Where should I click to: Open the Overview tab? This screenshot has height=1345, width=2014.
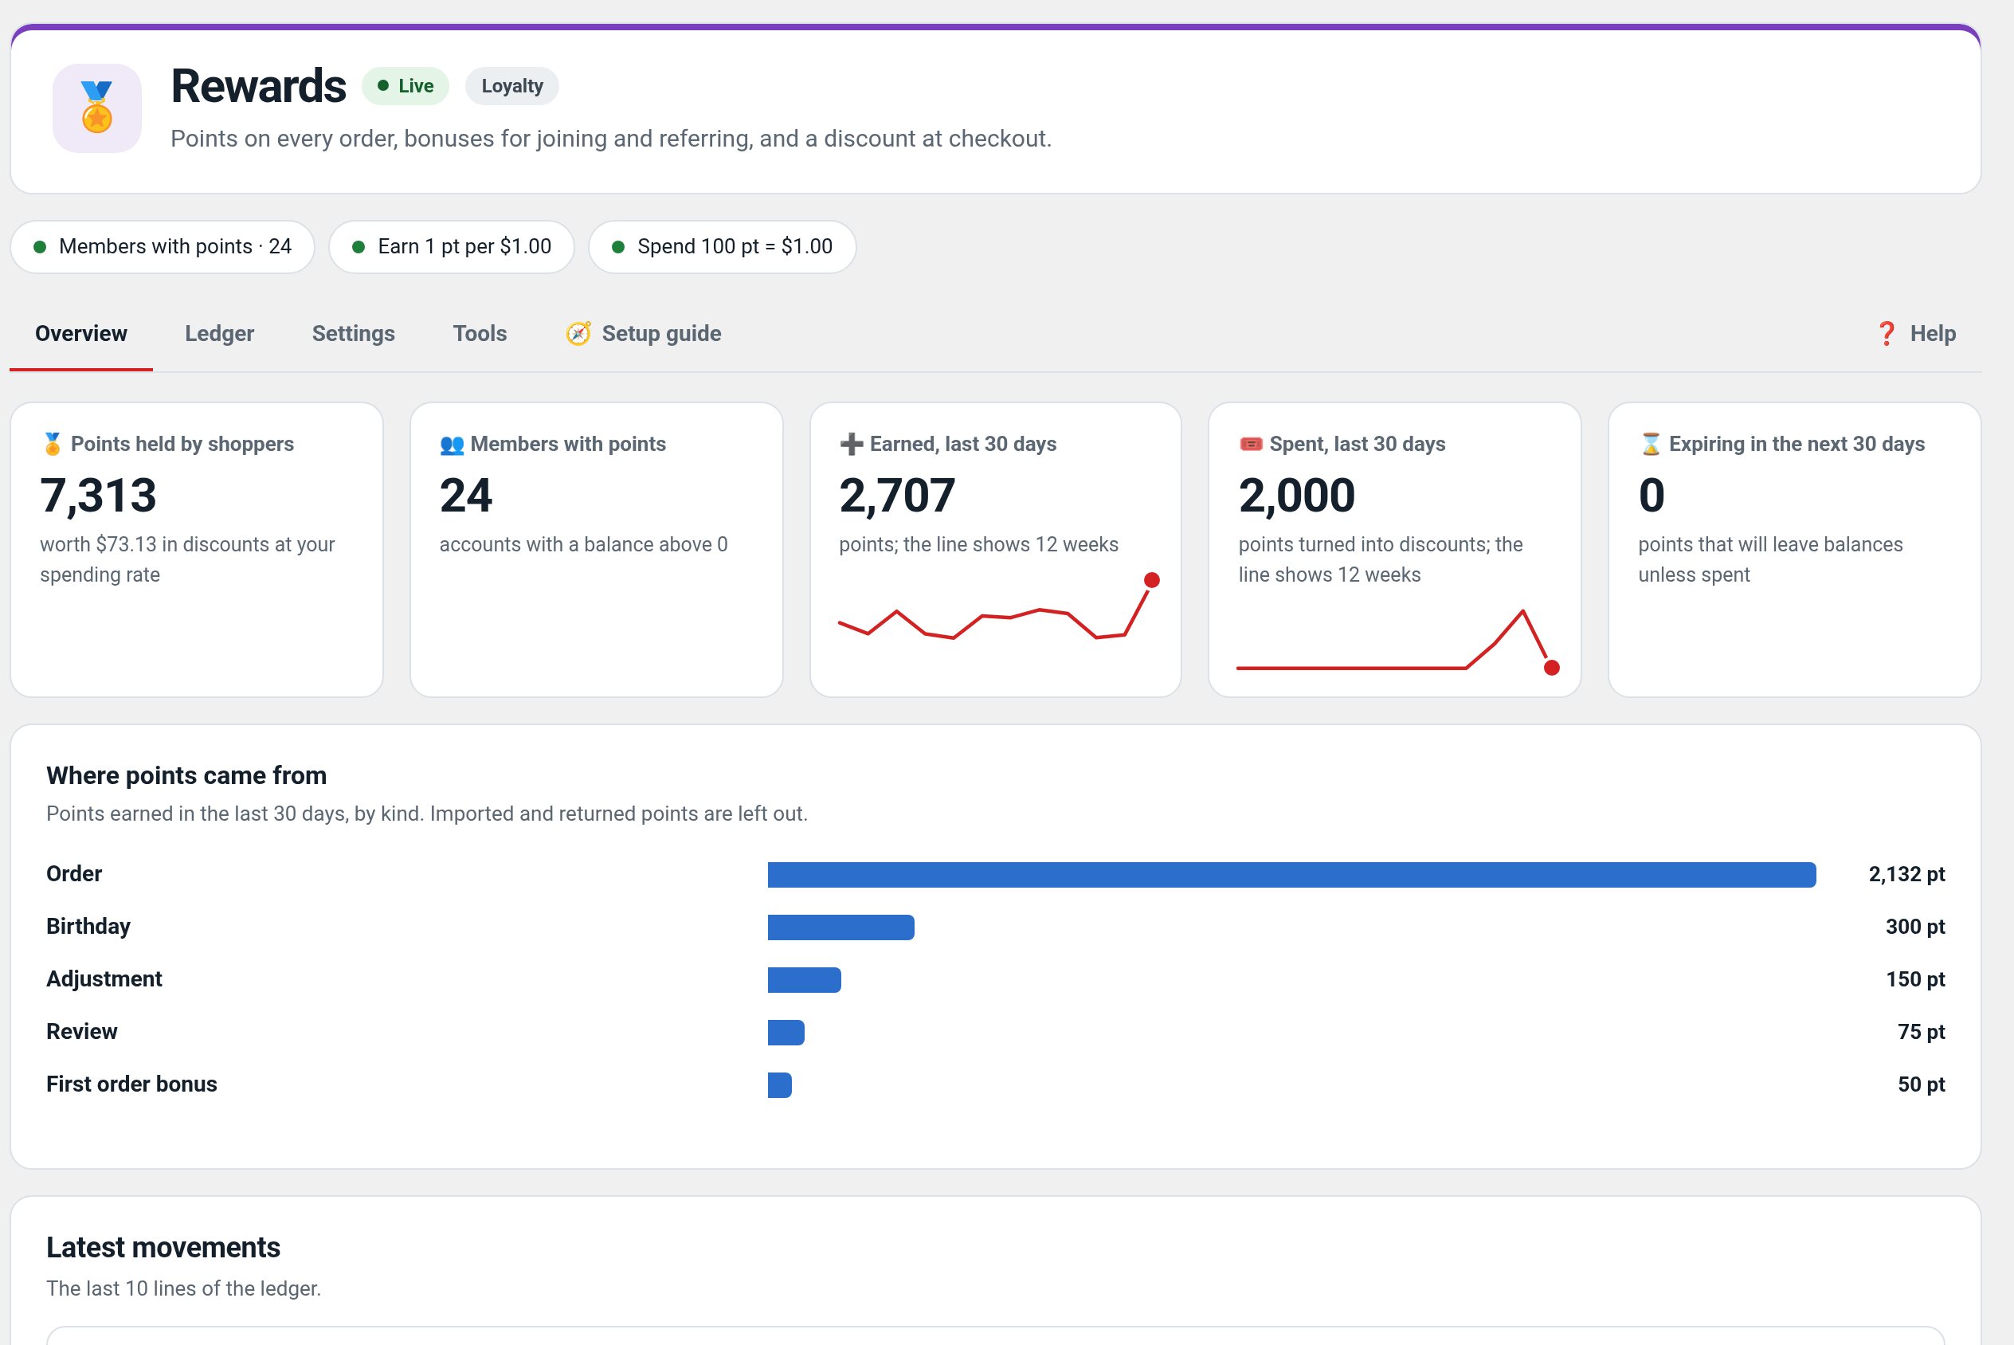pyautogui.click(x=81, y=334)
